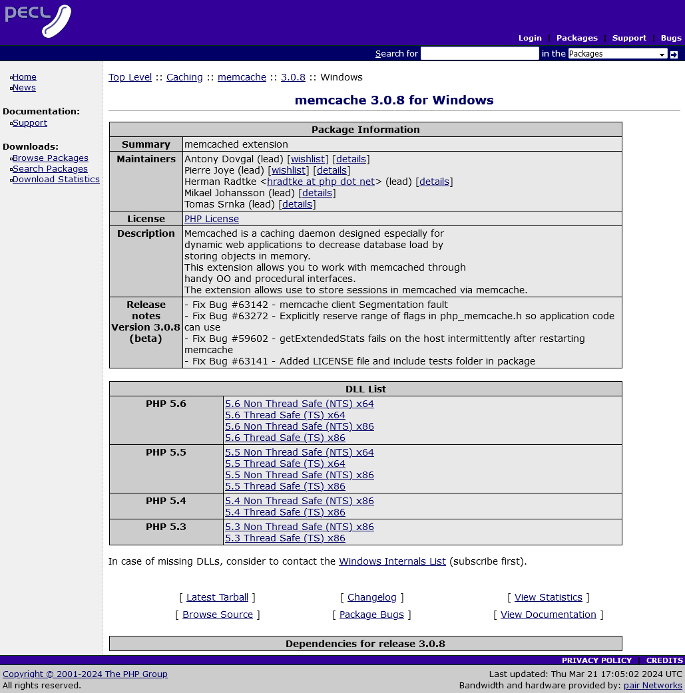Viewport: 685px width, 693px height.
Task: Email hradtke at php dot net
Action: [x=321, y=182]
